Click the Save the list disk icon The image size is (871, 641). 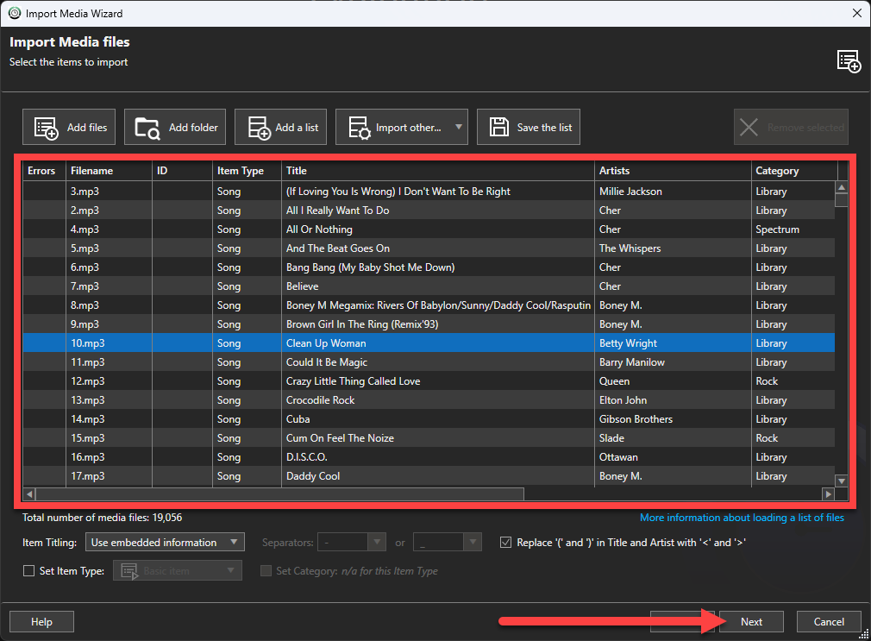point(499,128)
